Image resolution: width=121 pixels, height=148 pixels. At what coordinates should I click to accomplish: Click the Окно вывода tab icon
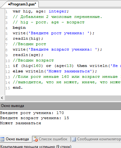click(2, 139)
